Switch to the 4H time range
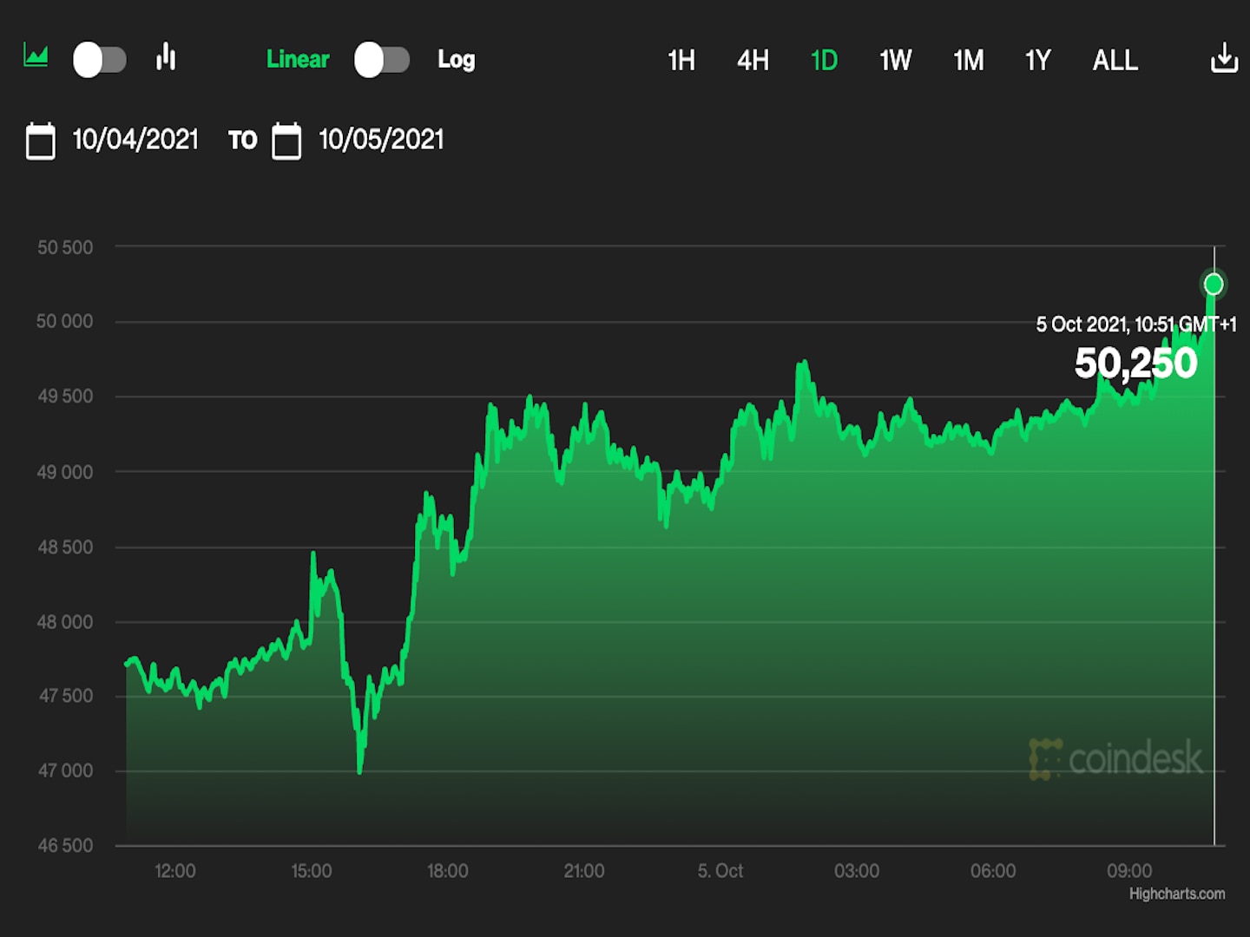 753,60
